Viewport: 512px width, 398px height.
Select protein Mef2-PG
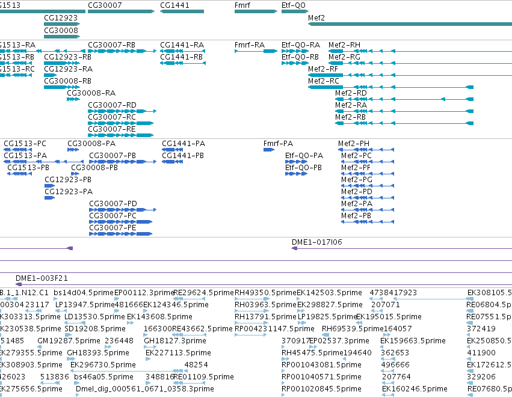[357, 180]
